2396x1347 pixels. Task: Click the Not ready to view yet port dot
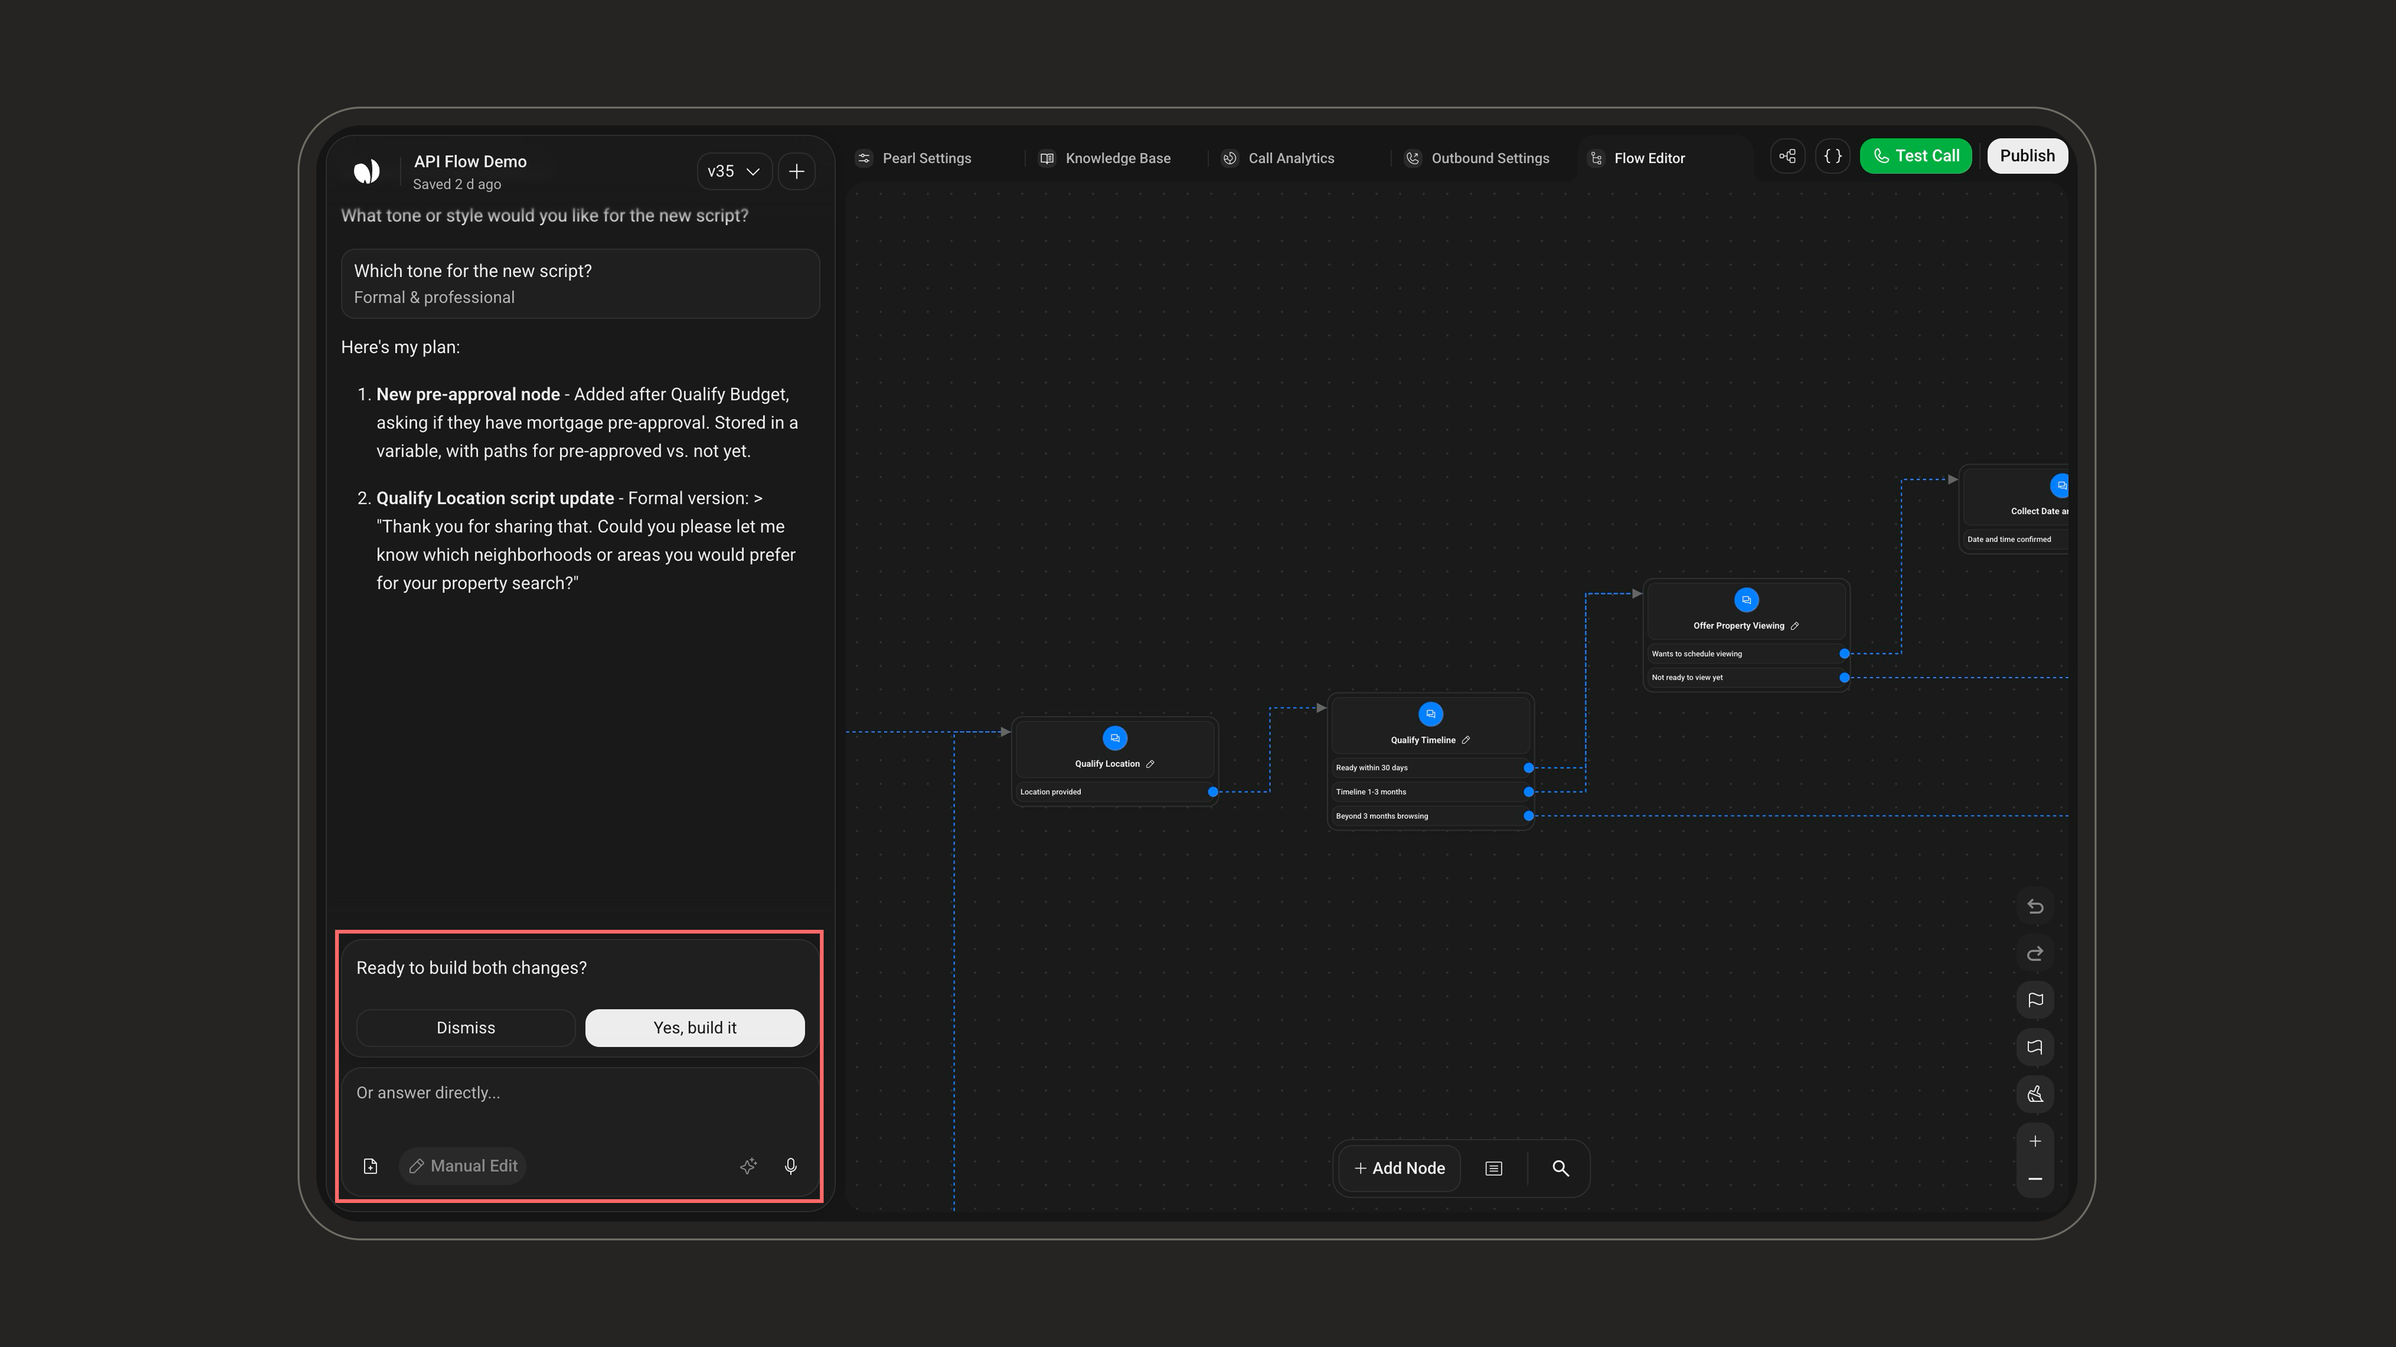1843,678
